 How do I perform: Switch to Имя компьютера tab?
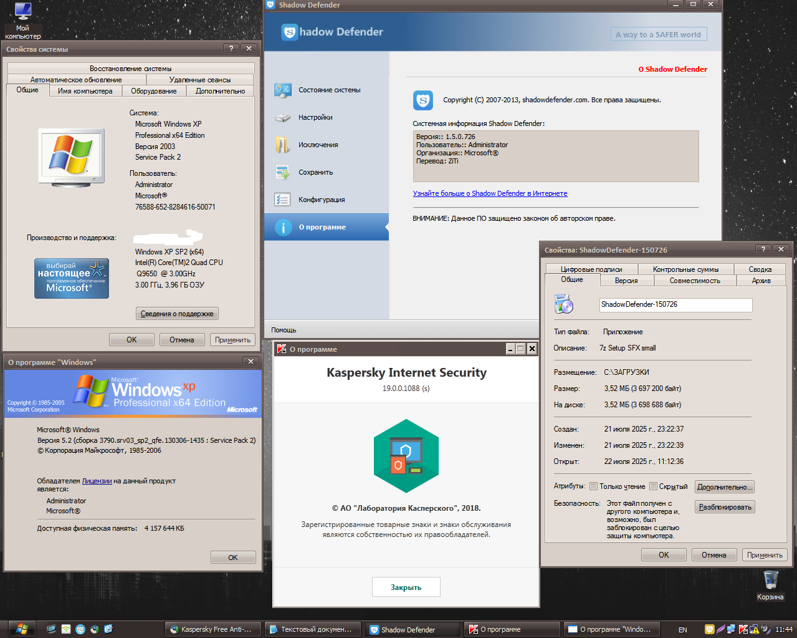85,91
